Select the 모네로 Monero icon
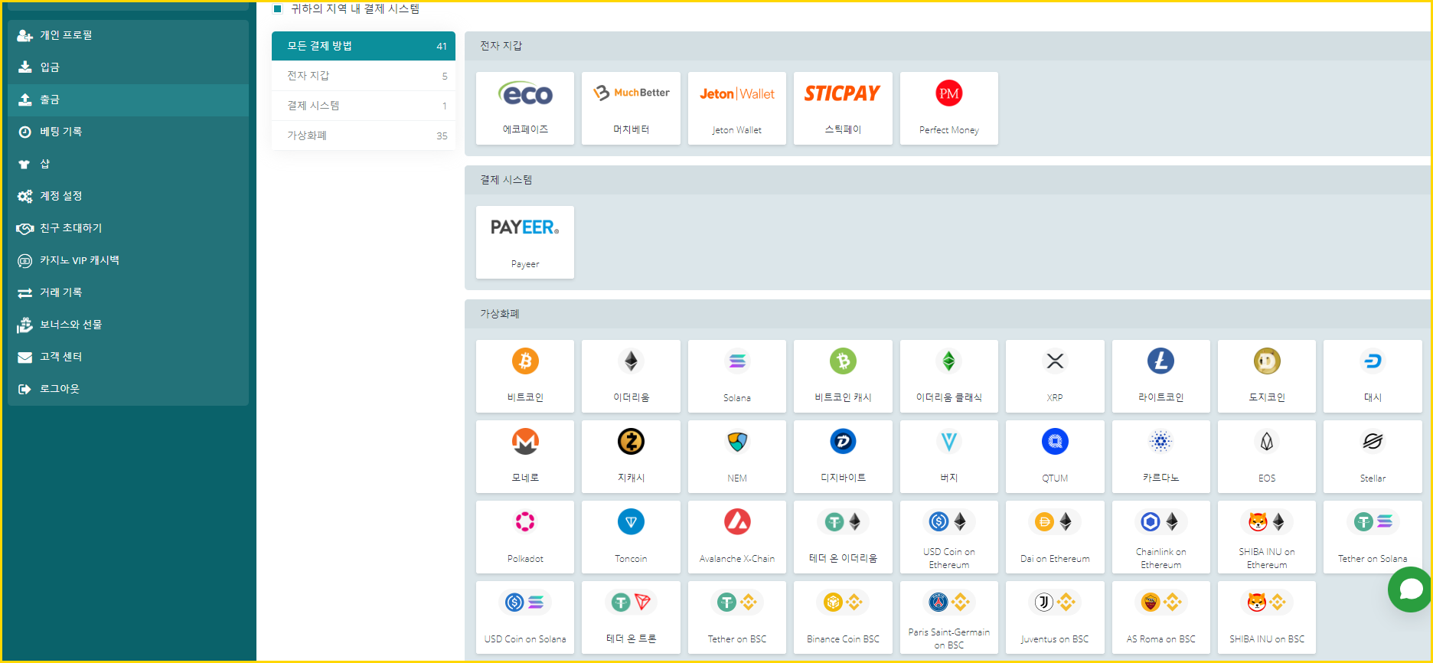This screenshot has height=663, width=1433. (x=525, y=442)
